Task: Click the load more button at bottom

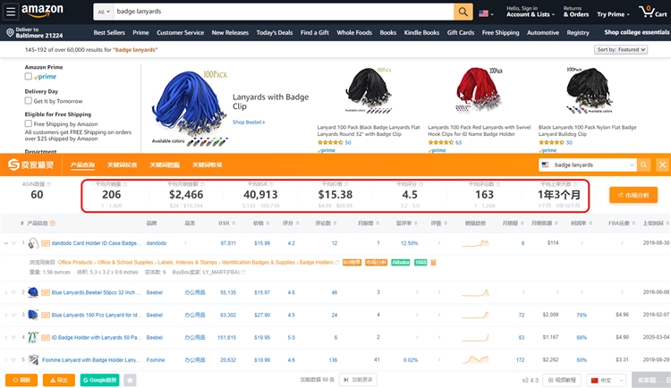Action: point(358,379)
